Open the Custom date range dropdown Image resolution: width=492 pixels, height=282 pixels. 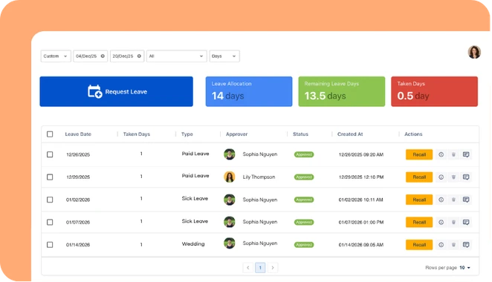point(56,56)
